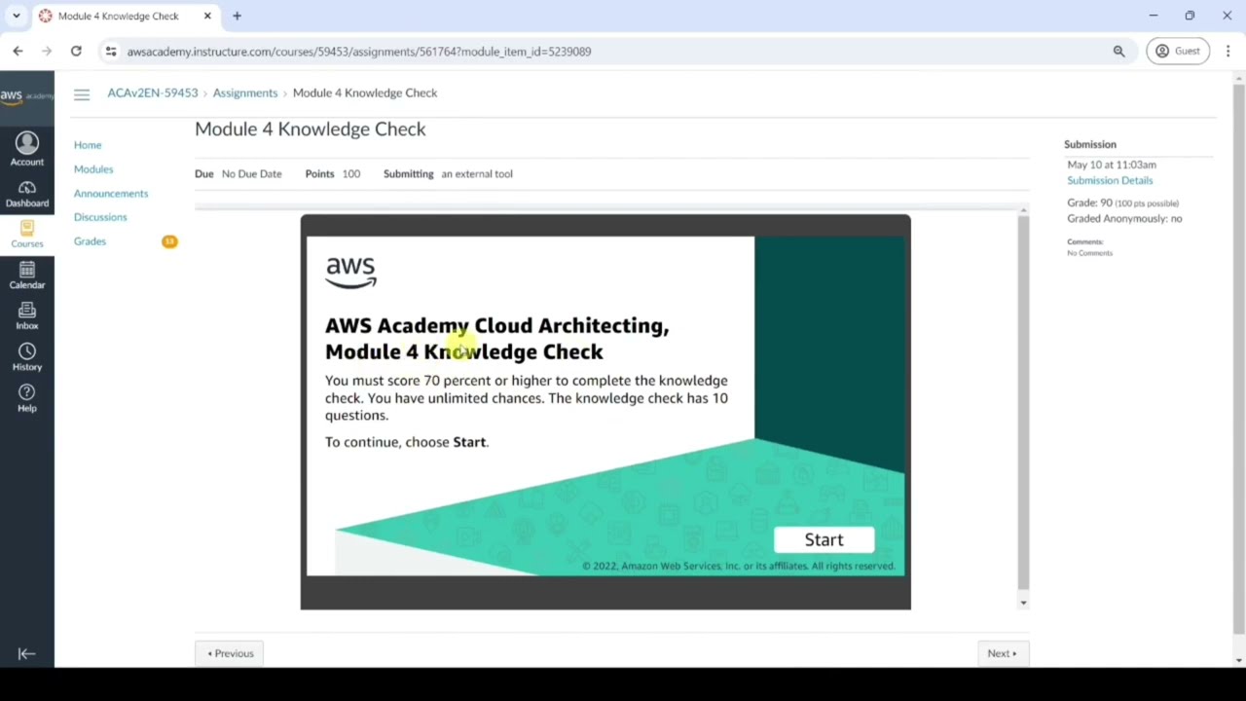Go to Modules in course menu
The height and width of the screenshot is (701, 1246).
(93, 169)
